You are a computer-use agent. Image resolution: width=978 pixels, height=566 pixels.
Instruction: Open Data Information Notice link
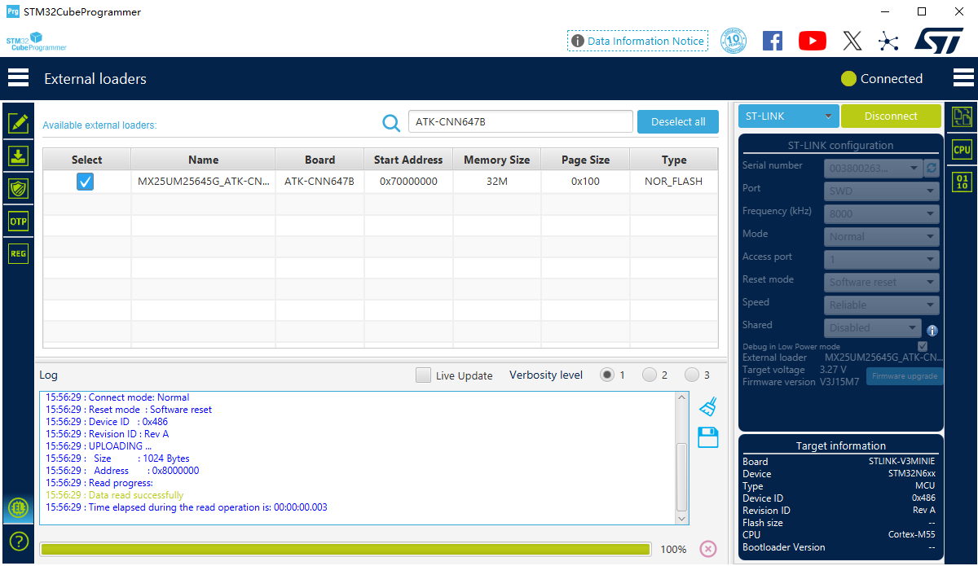pos(637,41)
